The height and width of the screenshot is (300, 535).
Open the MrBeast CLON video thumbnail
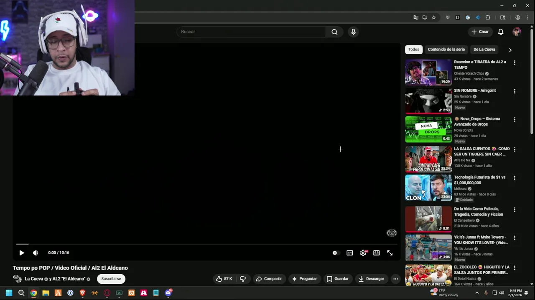[428, 187]
